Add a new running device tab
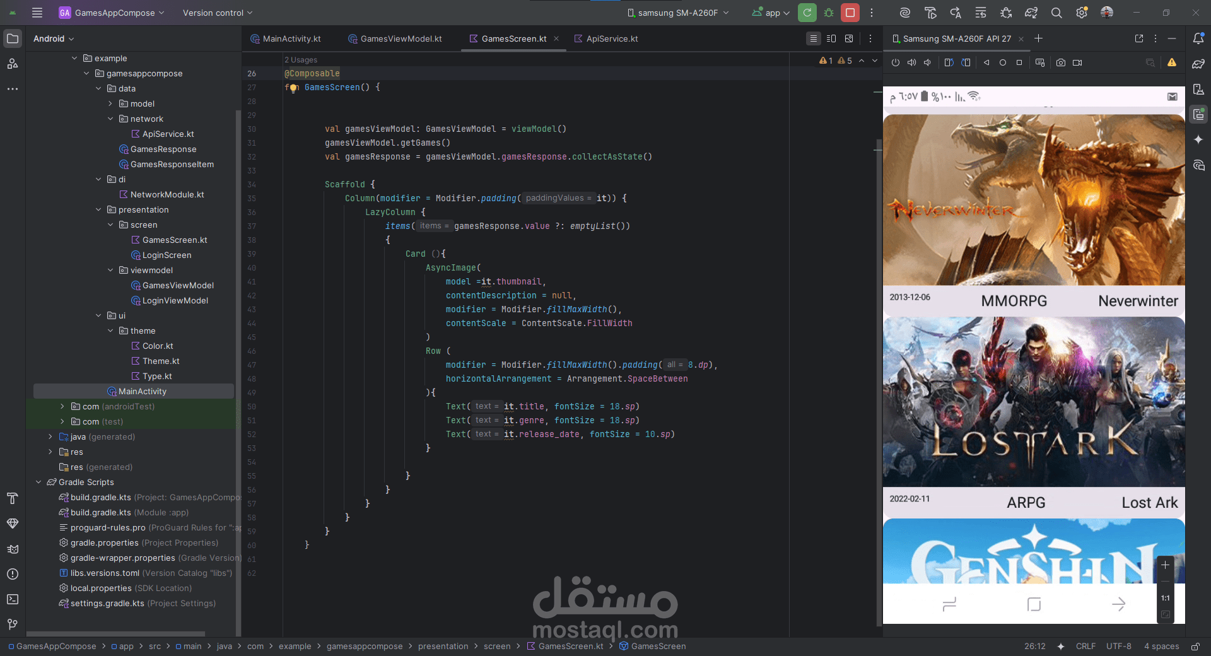Viewport: 1211px width, 656px height. [x=1038, y=38]
